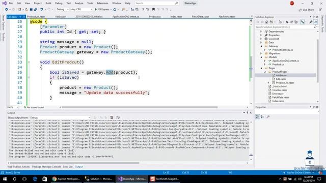This screenshot has width=326, height=183.
Task: Open the File menu
Action: click(11, 4)
